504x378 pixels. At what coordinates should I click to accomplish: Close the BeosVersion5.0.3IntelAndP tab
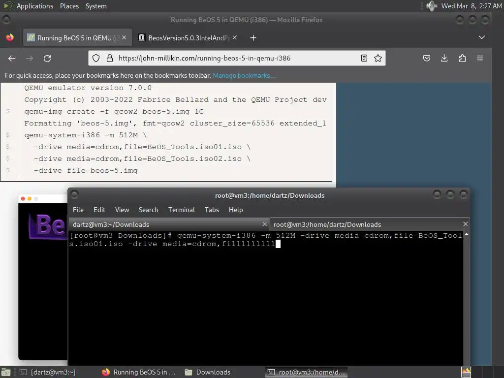(235, 37)
